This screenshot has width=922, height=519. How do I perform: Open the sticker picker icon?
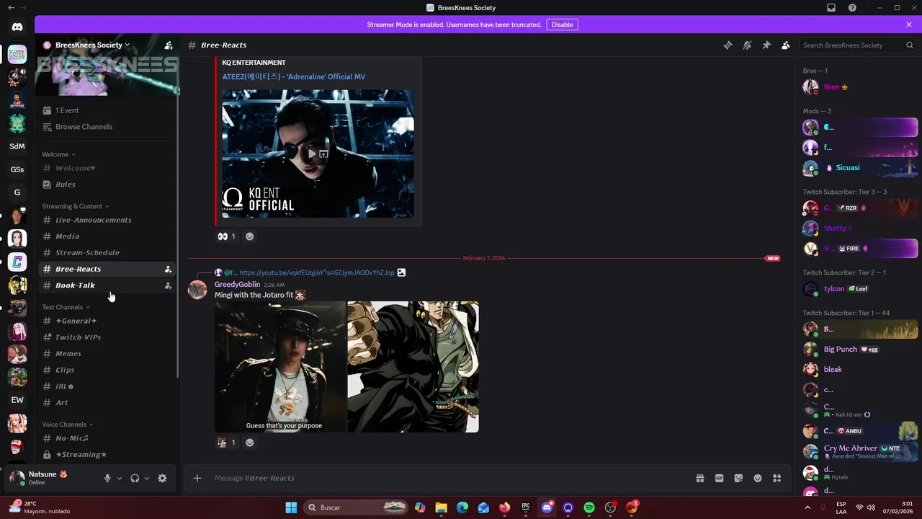[738, 478]
